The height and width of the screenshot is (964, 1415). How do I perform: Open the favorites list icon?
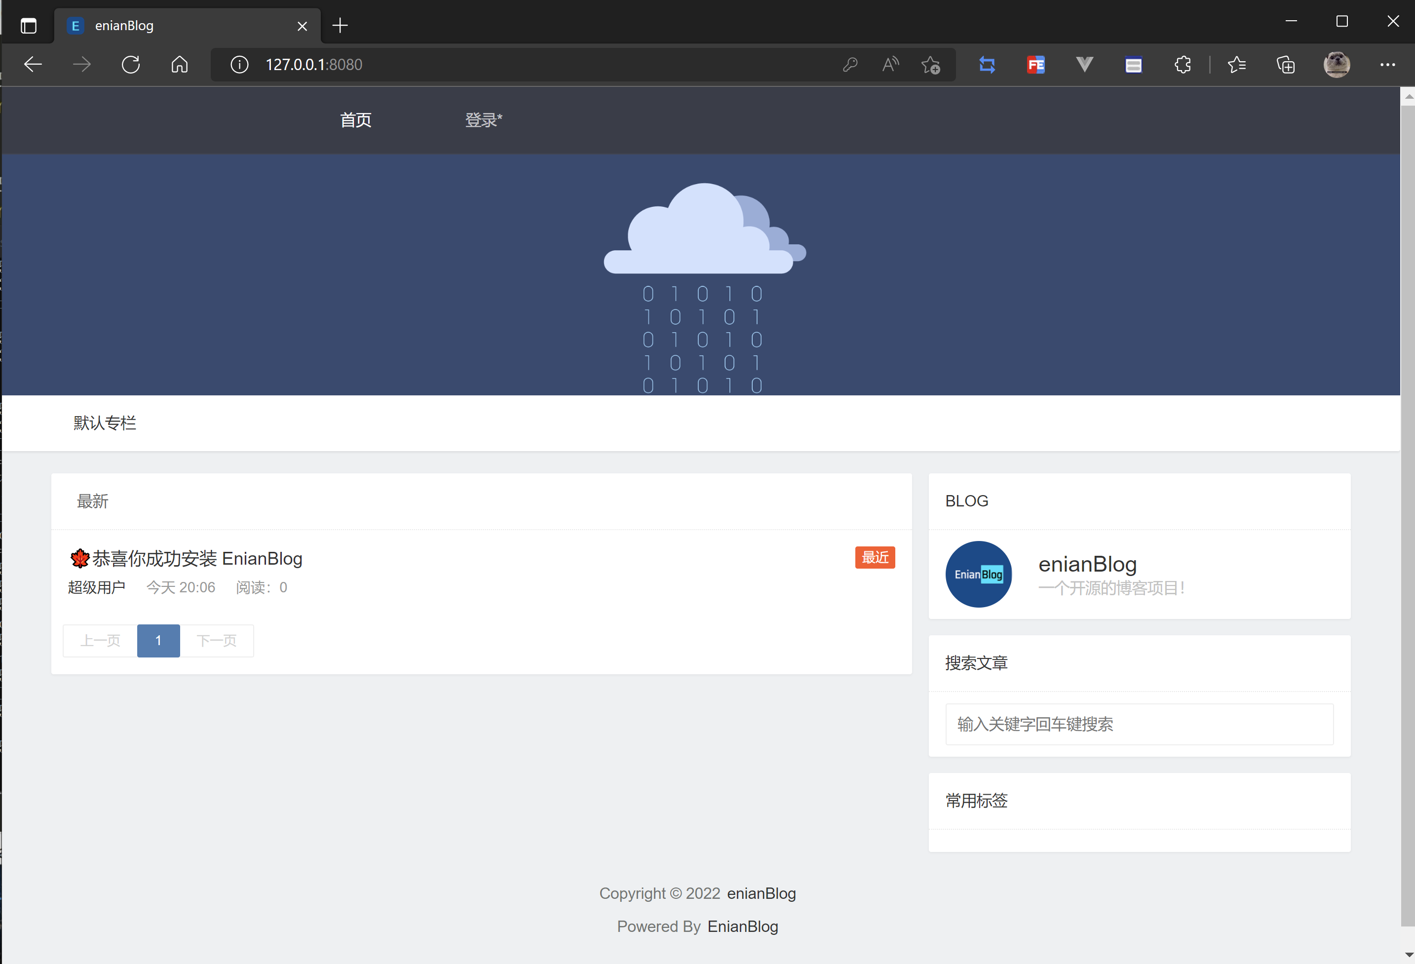coord(1237,65)
